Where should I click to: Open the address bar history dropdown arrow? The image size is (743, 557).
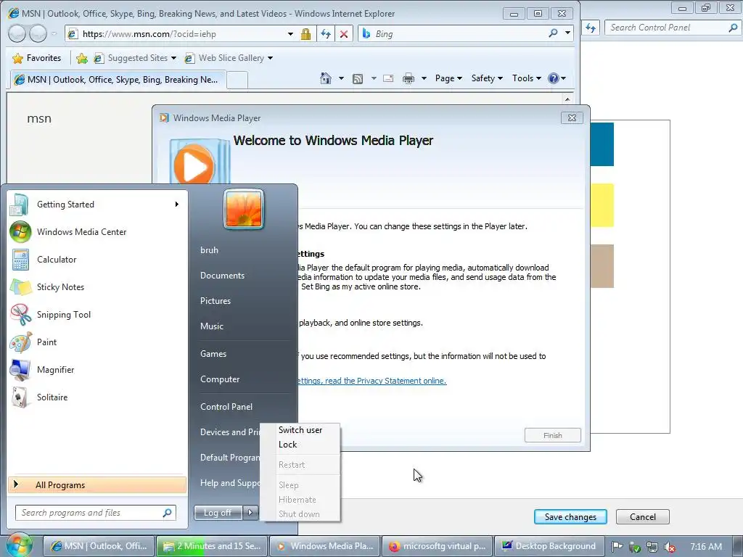point(290,34)
